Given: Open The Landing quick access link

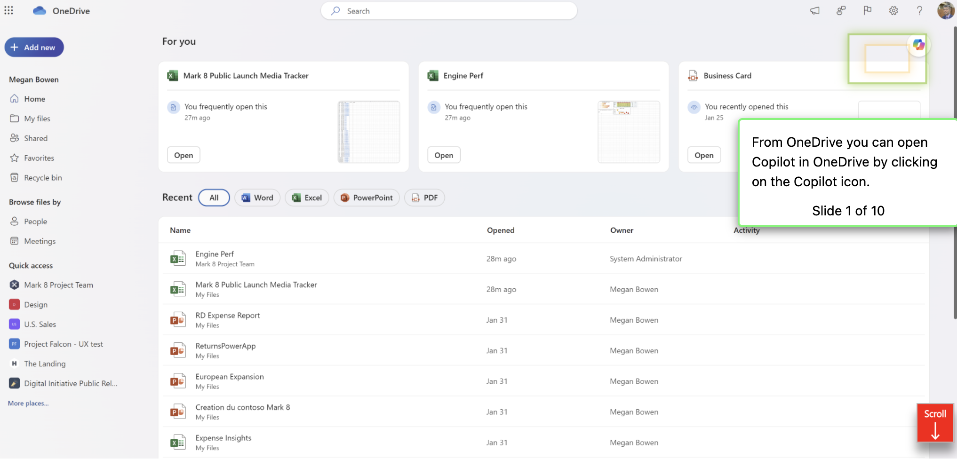Looking at the screenshot, I should click(x=45, y=364).
